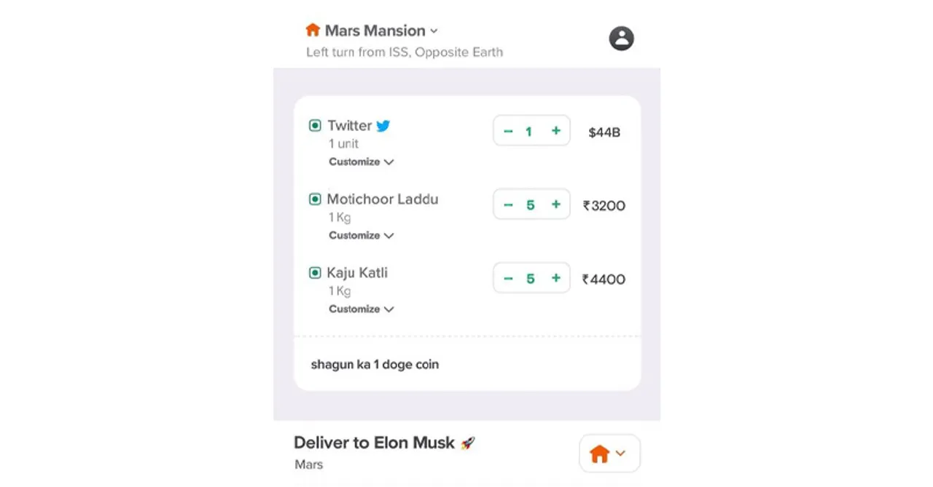Decrease the Kaju Katli quantity
933x487 pixels.
(x=508, y=277)
